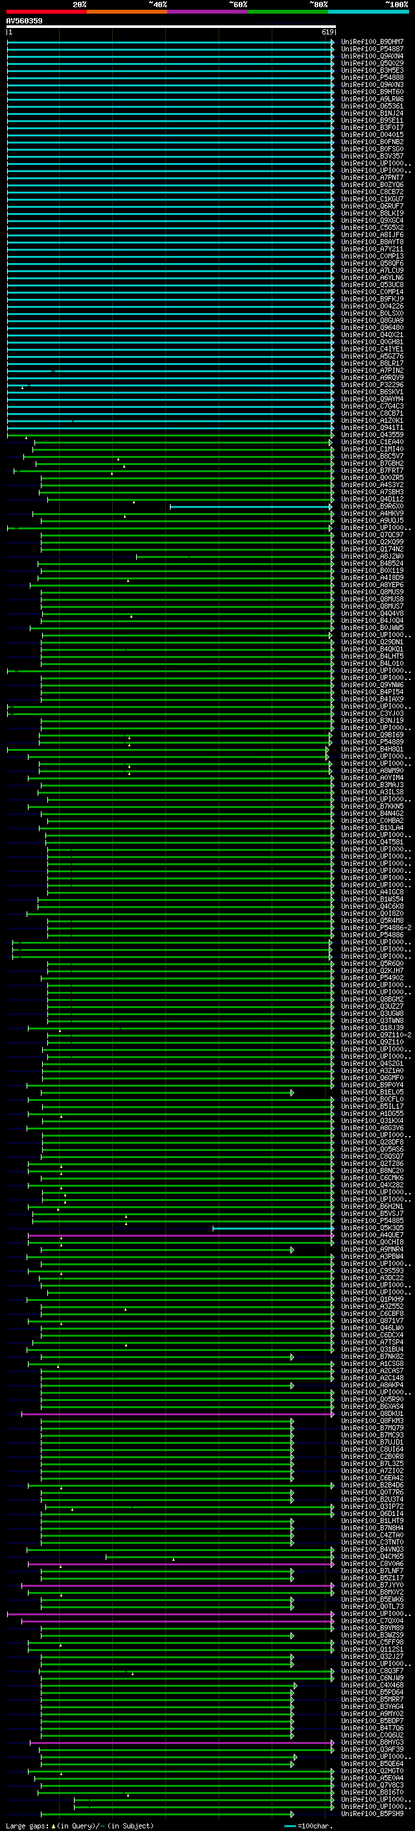This screenshot has width=415, height=1831.
Task: Click the UniRef100_B7GBH2 label
Action: 372,464
